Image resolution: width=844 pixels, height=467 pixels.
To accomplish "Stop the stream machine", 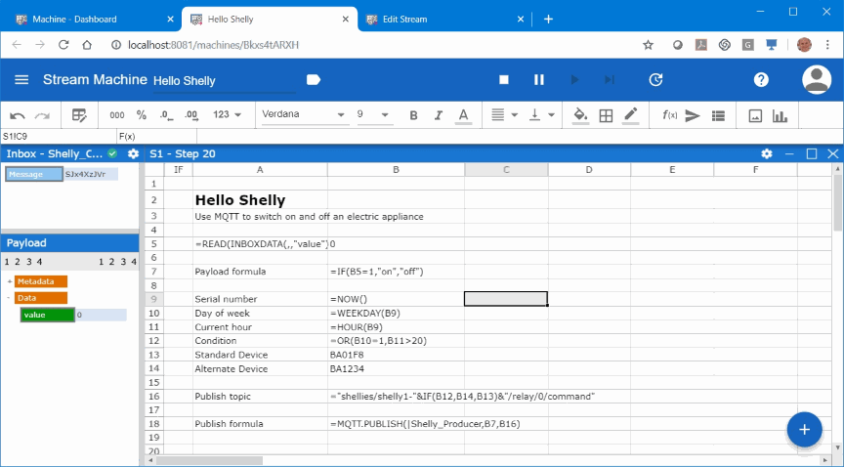I will (x=504, y=80).
